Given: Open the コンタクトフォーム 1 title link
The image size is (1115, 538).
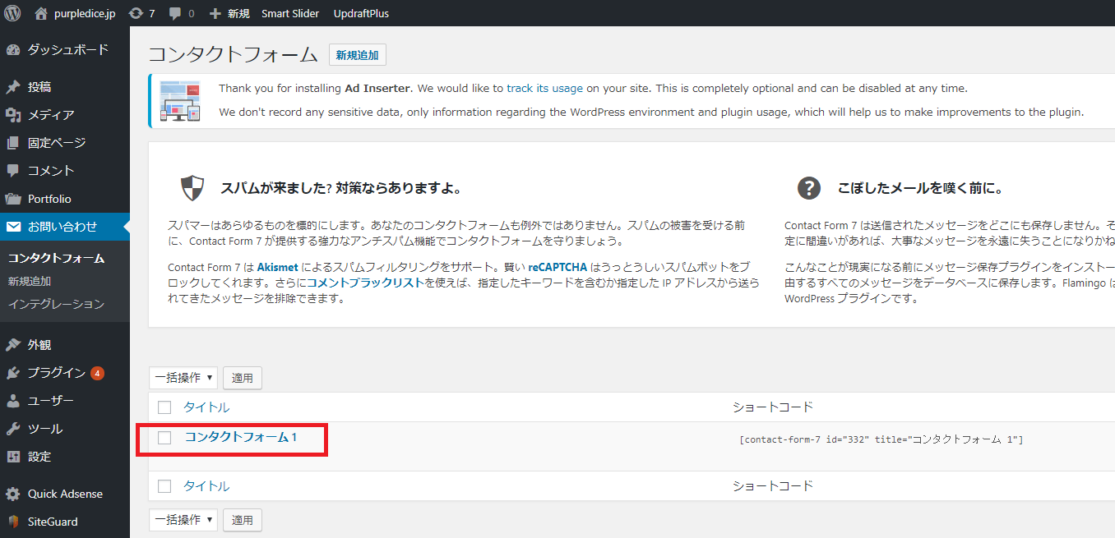Looking at the screenshot, I should (x=240, y=437).
